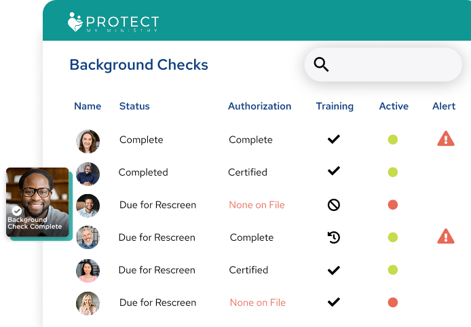
Task: Click the magnifying glass search icon
Action: click(x=321, y=64)
